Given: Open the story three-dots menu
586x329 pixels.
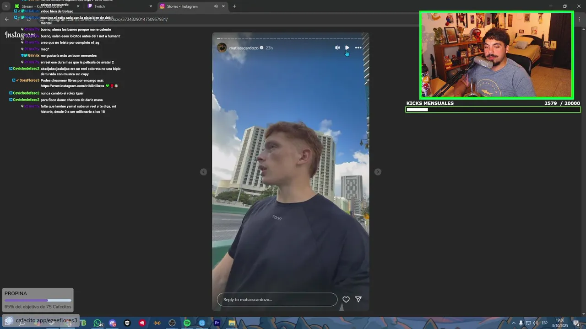Looking at the screenshot, I should pos(358,48).
